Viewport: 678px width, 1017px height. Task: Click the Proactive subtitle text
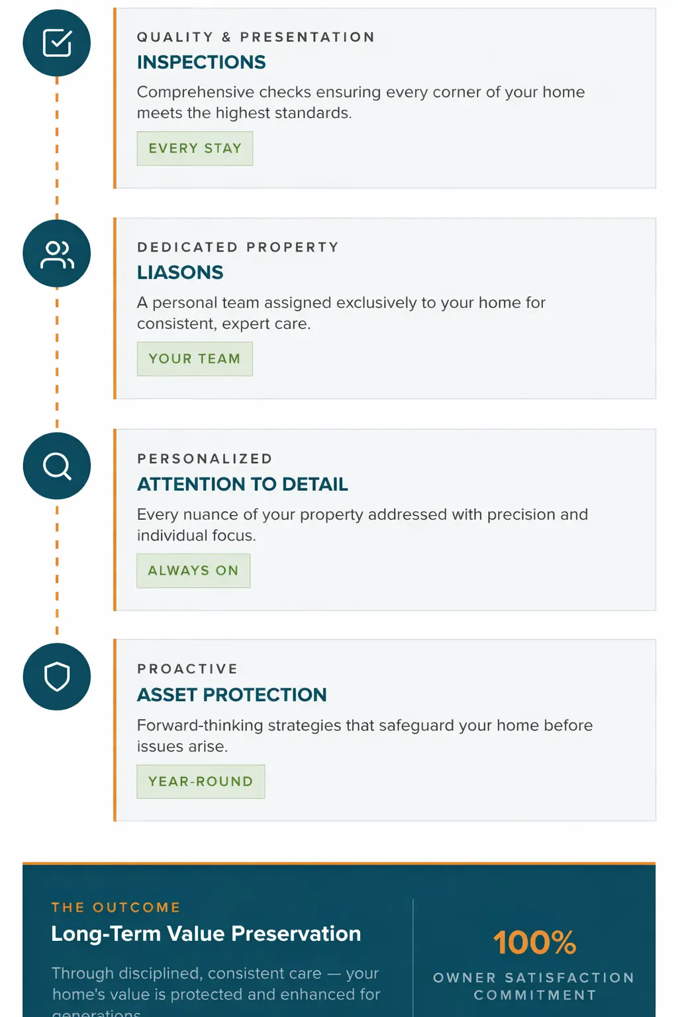tap(187, 669)
